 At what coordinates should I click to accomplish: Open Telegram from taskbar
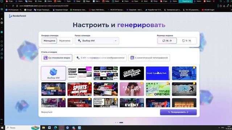74,127
